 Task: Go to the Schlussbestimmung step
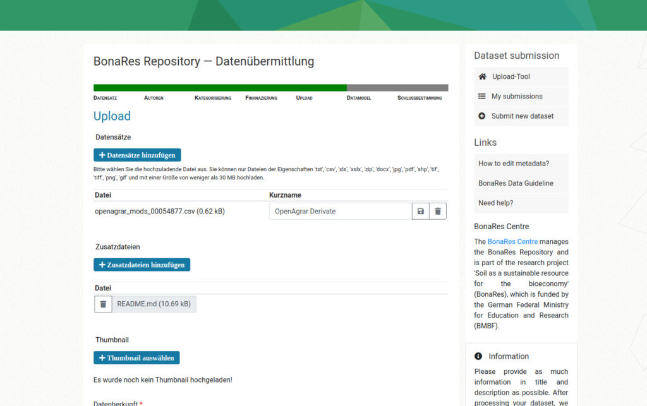420,98
